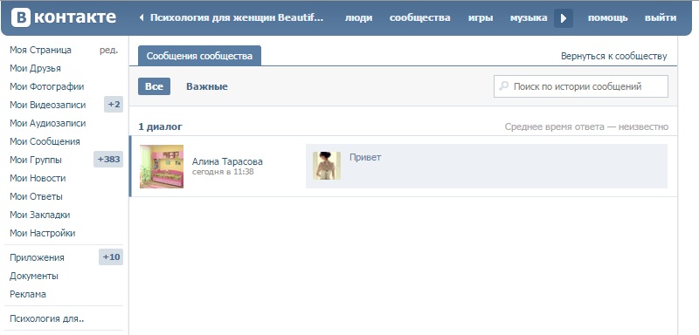The width and height of the screenshot is (699, 335).
Task: Click the VKontakte logo
Action: click(x=64, y=17)
